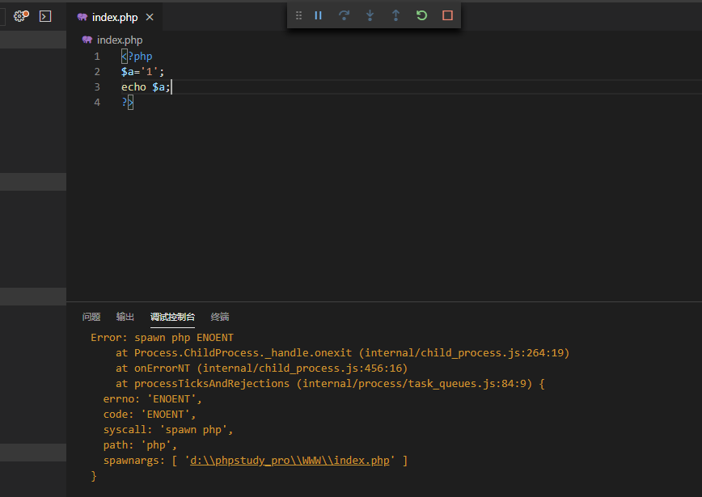
Task: Select the index.php editor tab
Action: pyautogui.click(x=115, y=17)
